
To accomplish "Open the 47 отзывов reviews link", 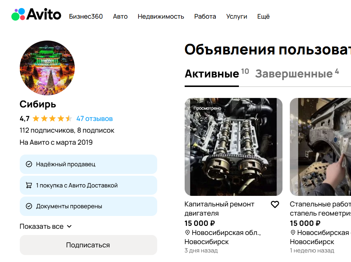I will click(x=95, y=119).
